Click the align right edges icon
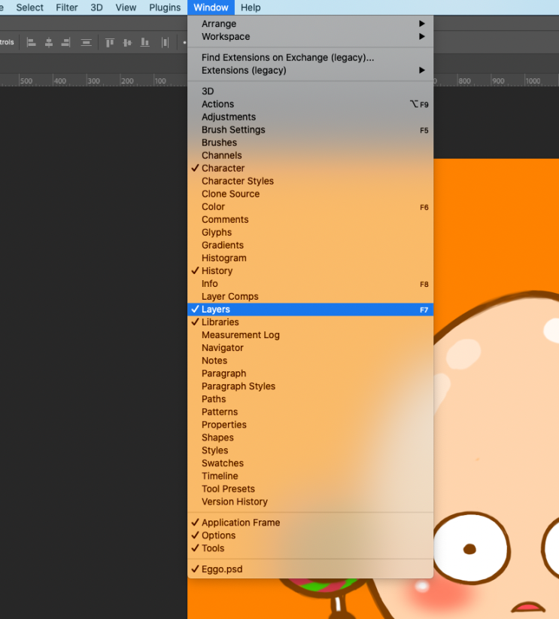 66,43
